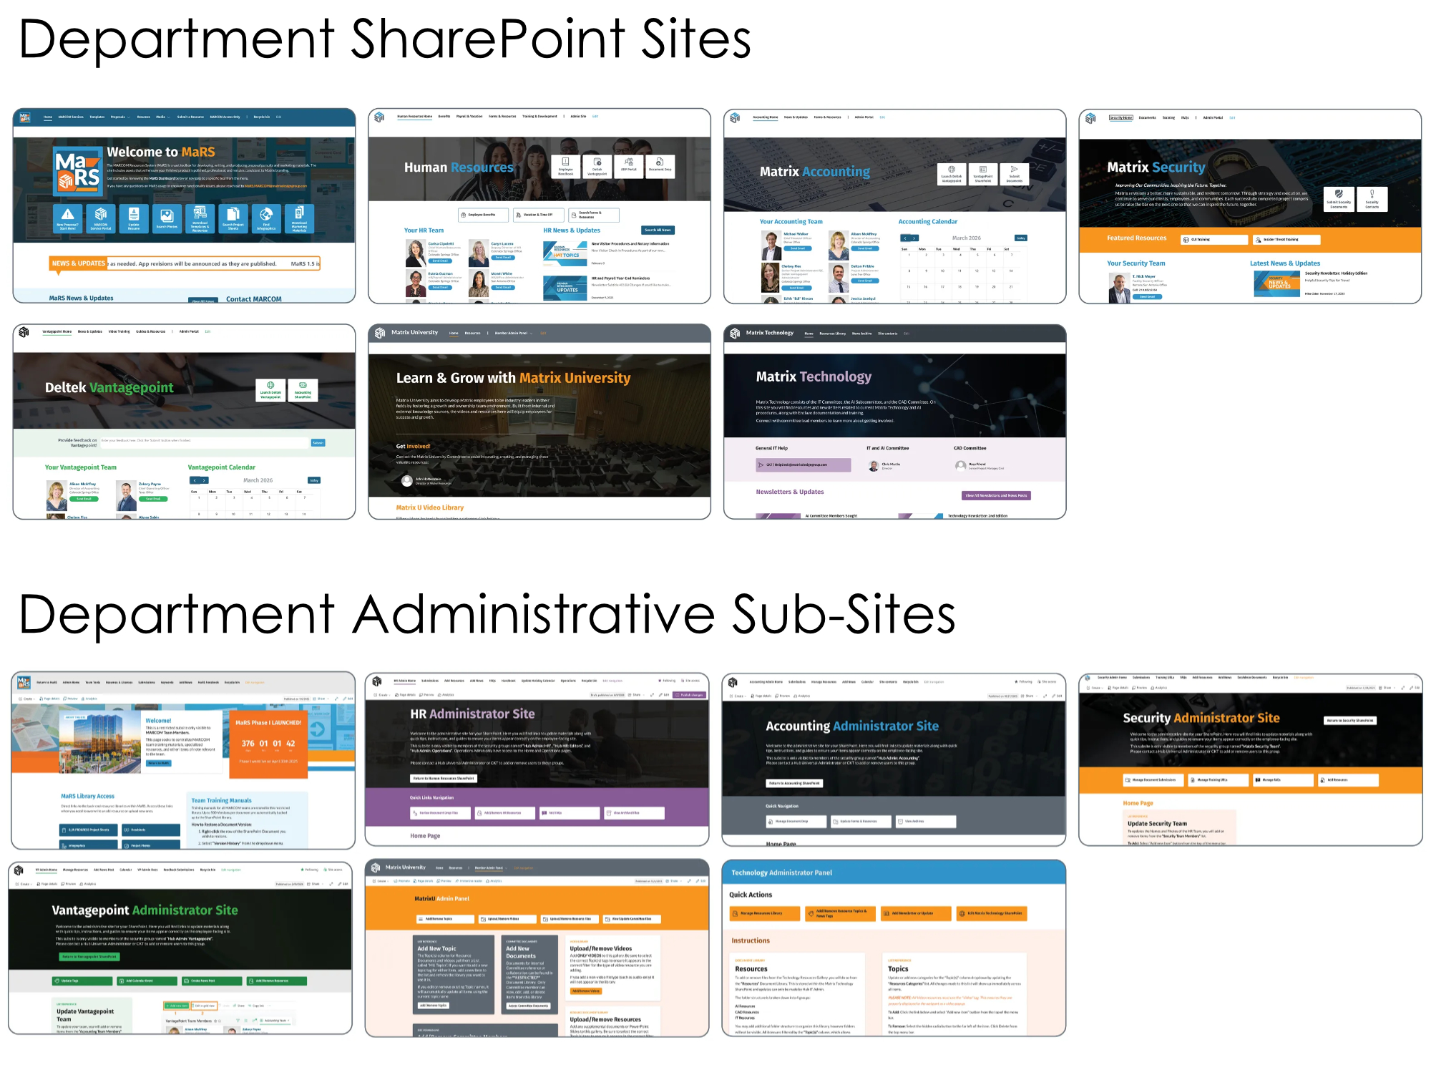This screenshot has width=1431, height=1065.
Task: Open the Vantagepoint SharePoint tile in Matrix Accounting
Action: pos(983,174)
